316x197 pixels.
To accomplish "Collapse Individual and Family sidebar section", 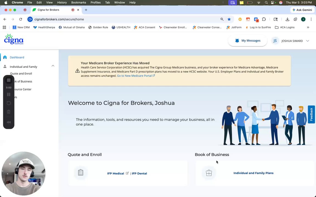I will click(53, 66).
